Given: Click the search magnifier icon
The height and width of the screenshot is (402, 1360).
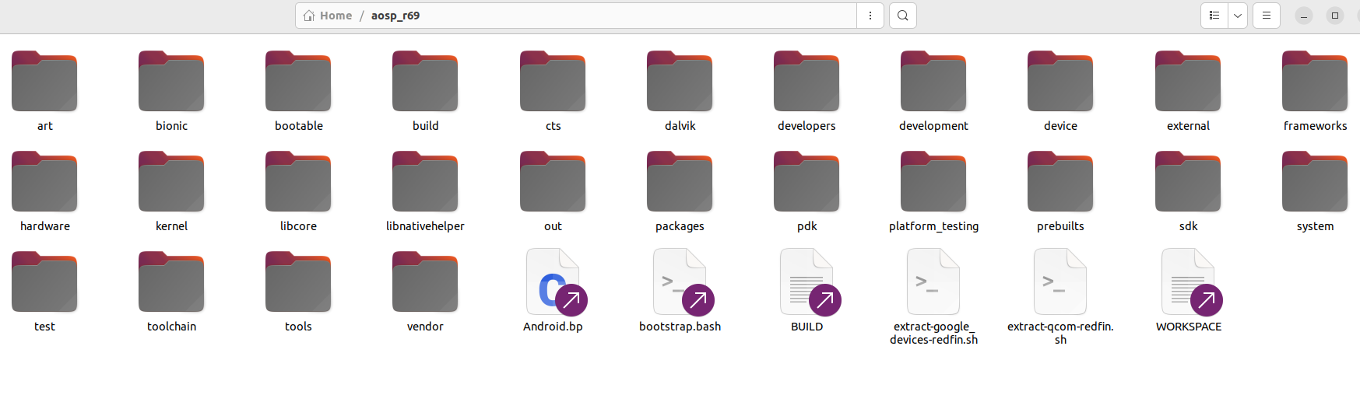Looking at the screenshot, I should click(x=902, y=16).
